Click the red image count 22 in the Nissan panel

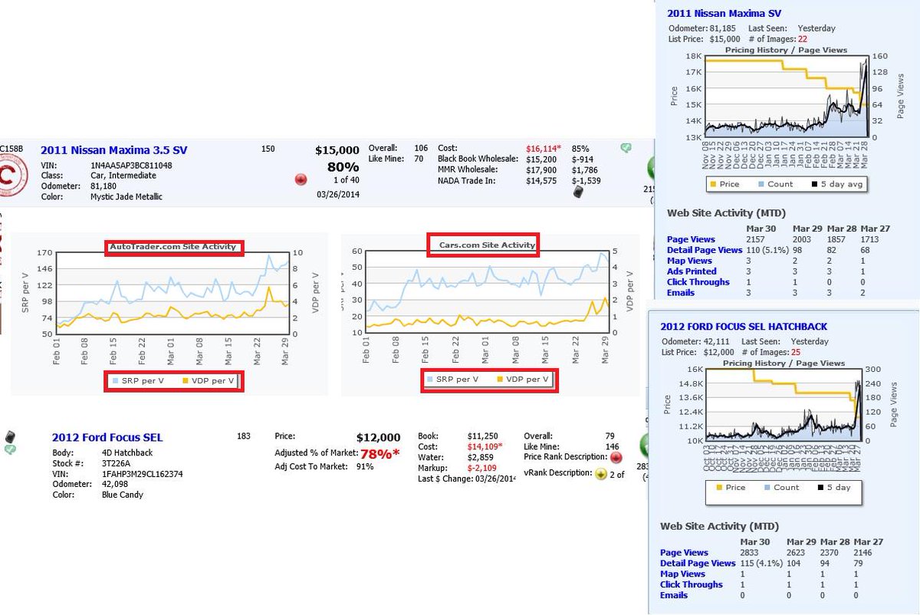click(x=803, y=38)
